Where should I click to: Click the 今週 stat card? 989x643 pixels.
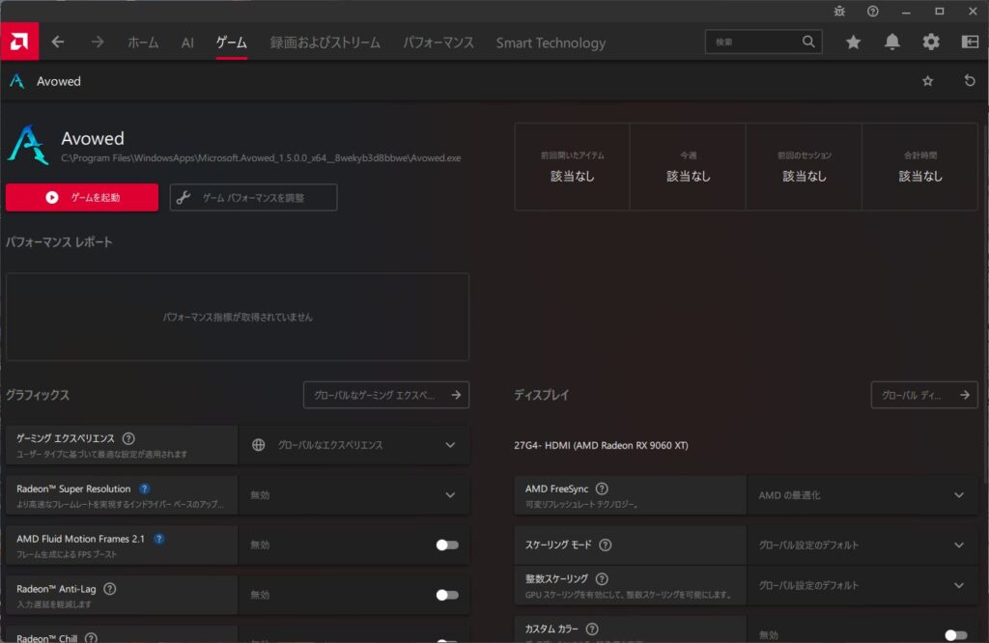tap(688, 167)
